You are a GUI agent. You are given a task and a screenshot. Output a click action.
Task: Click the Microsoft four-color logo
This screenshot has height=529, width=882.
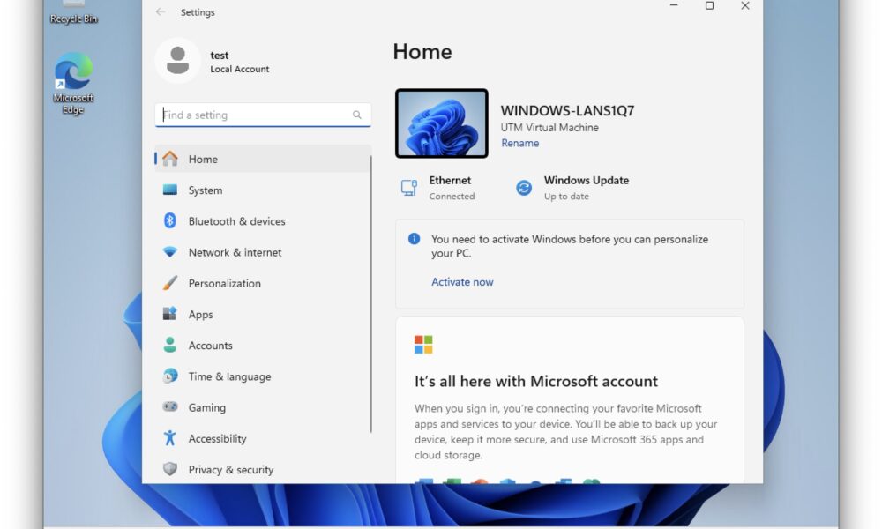[423, 345]
